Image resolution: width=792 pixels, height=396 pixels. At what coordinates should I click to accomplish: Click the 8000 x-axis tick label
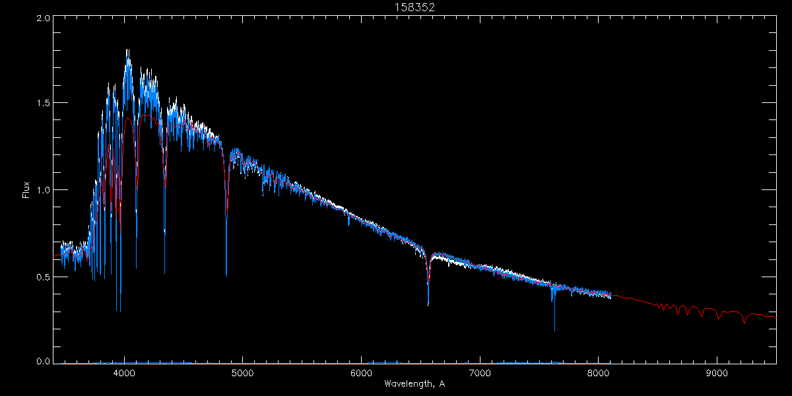tap(598, 373)
